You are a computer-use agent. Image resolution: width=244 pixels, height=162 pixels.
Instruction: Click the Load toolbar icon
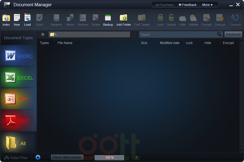[27, 19]
